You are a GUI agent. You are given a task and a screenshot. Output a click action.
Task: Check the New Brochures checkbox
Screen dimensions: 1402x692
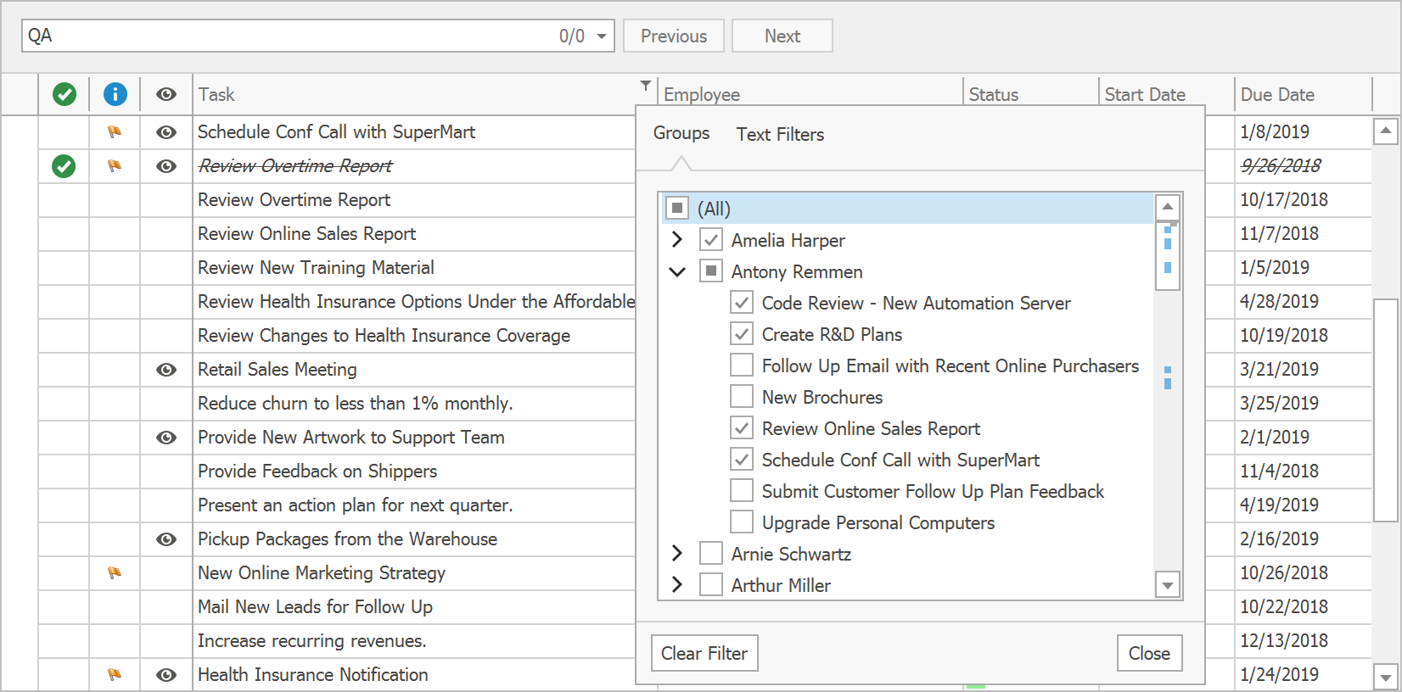pos(741,397)
